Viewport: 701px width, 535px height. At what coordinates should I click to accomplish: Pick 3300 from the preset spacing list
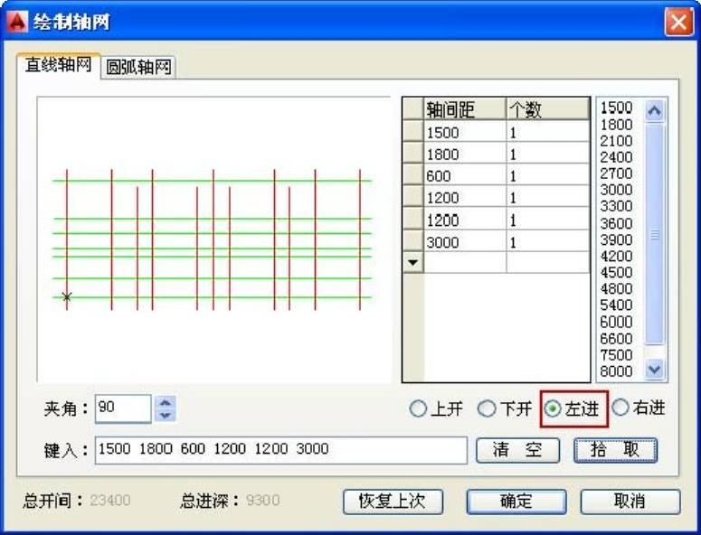coord(616,206)
